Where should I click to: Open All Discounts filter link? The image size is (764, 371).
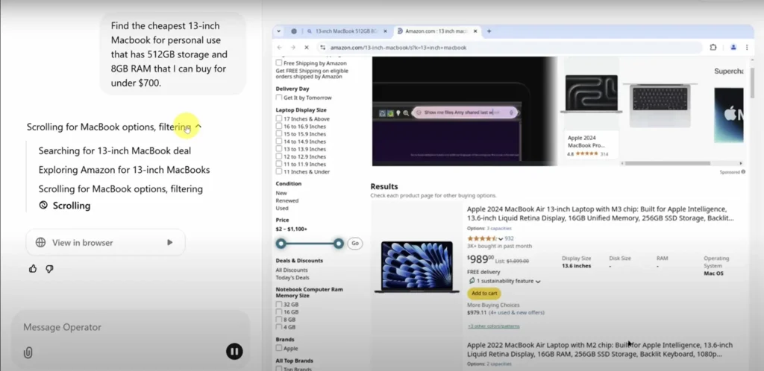292,270
